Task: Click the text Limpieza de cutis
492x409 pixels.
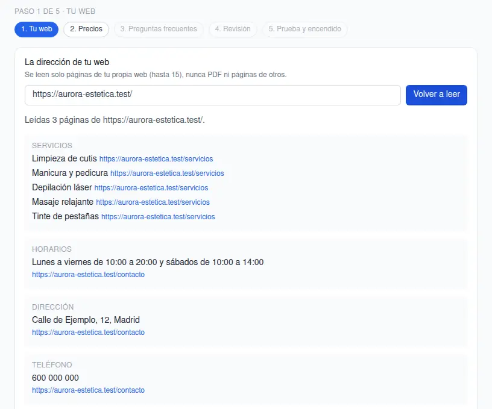Action: pyautogui.click(x=65, y=158)
